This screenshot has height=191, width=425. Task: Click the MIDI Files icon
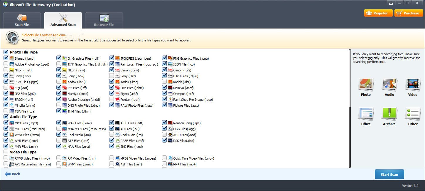(12, 129)
